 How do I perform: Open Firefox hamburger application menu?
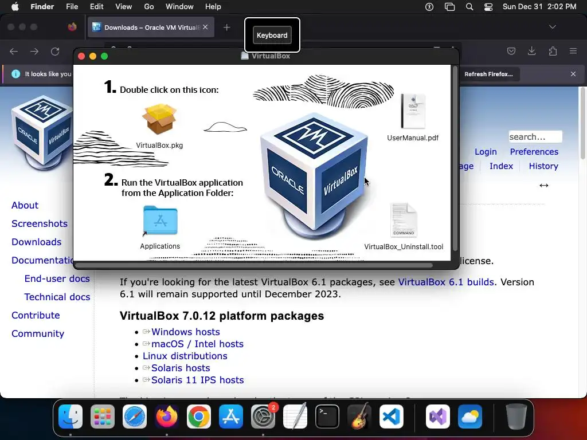point(573,51)
